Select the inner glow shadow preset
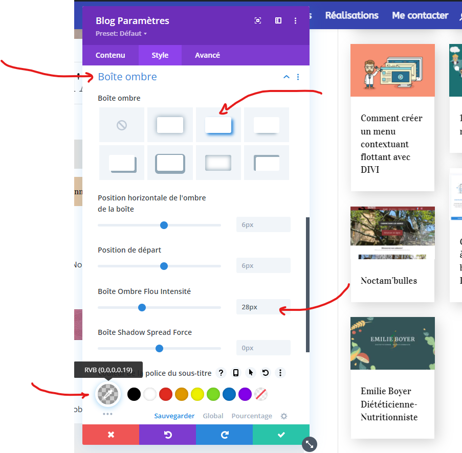 (x=218, y=163)
